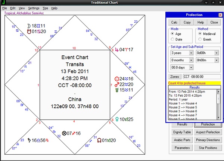This screenshot has width=224, height=161.
Task: Click the Part of Fortune symbol
Action: point(64,133)
